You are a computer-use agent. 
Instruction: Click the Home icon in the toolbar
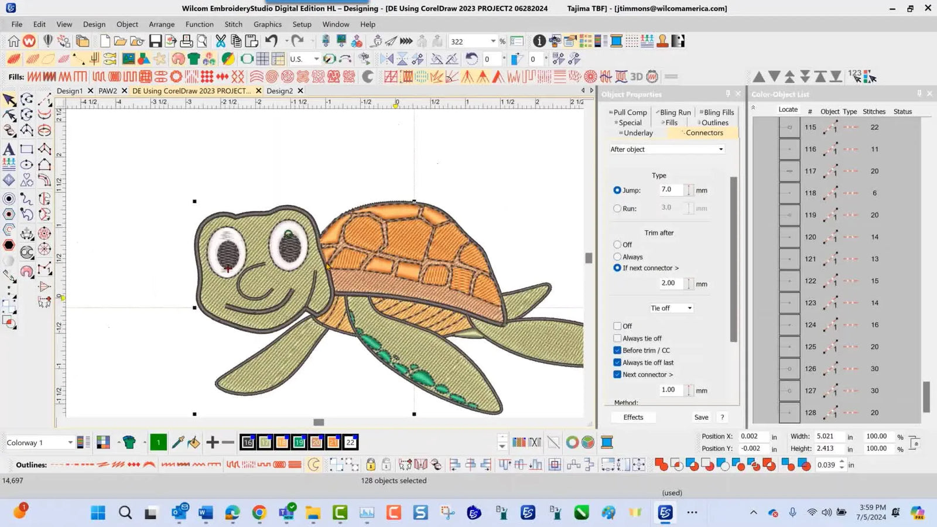pos(13,41)
